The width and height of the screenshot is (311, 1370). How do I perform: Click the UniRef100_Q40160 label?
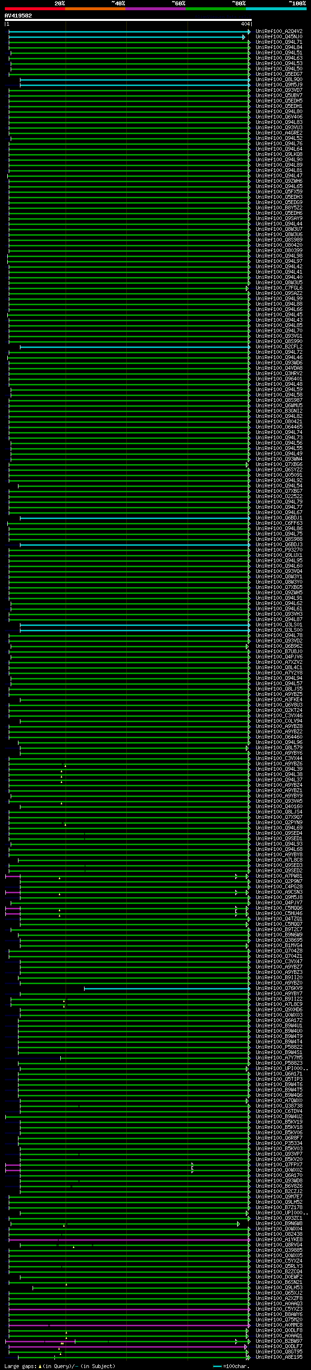pos(279,806)
